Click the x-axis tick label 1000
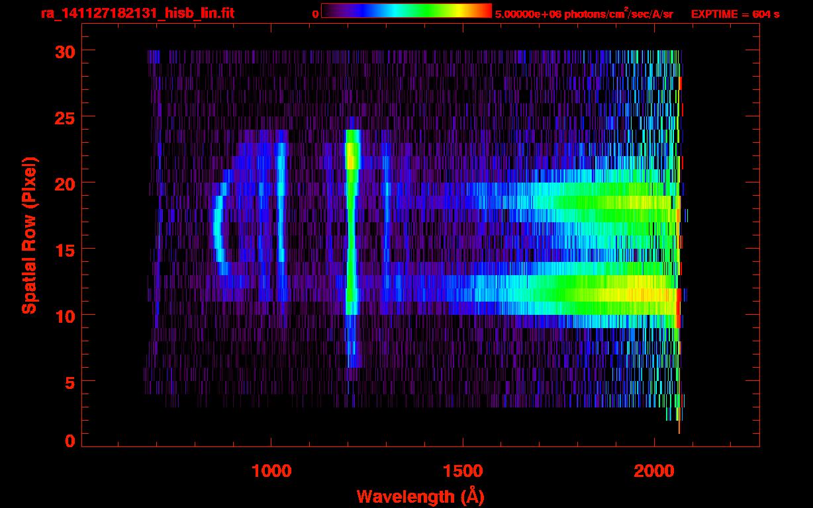 pyautogui.click(x=271, y=471)
